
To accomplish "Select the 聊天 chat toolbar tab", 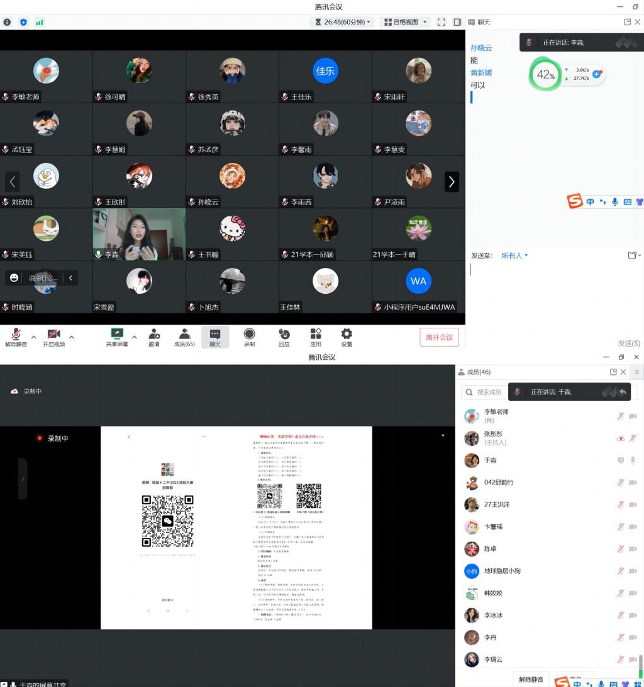I will 215,337.
